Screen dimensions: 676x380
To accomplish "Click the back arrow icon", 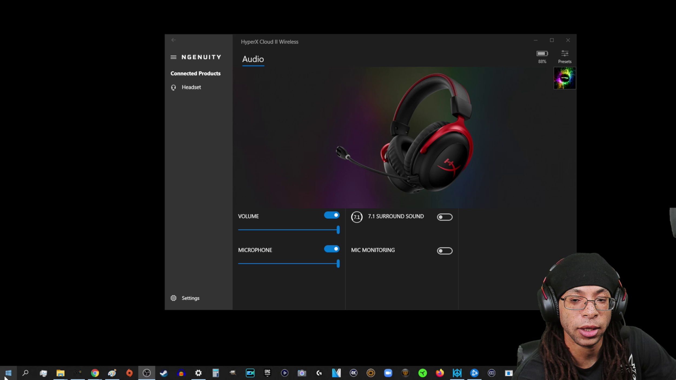I will (x=173, y=40).
